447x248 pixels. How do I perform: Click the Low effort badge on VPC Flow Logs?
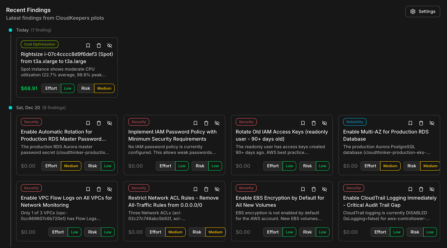click(x=74, y=232)
